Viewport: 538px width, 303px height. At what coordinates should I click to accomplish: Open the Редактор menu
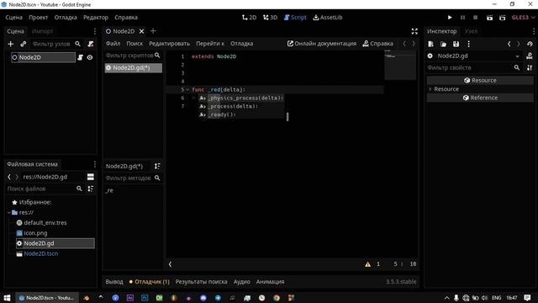(96, 17)
